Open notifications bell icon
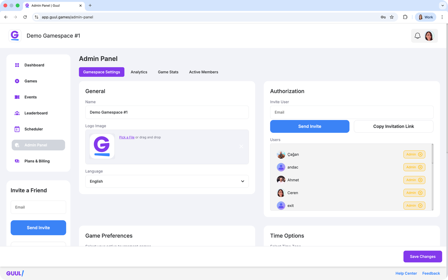This screenshot has width=448, height=280. point(417,36)
